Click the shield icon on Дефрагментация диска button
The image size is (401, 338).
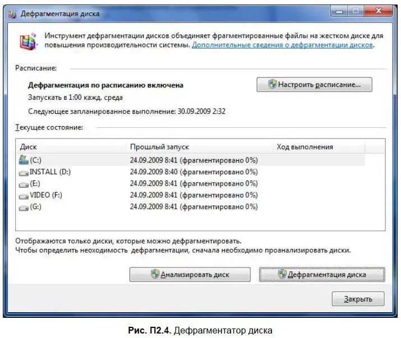[x=282, y=274]
